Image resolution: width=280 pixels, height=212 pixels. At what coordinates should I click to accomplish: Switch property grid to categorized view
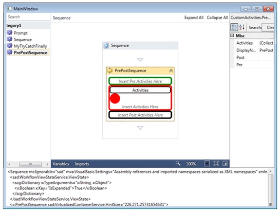pos(234,27)
